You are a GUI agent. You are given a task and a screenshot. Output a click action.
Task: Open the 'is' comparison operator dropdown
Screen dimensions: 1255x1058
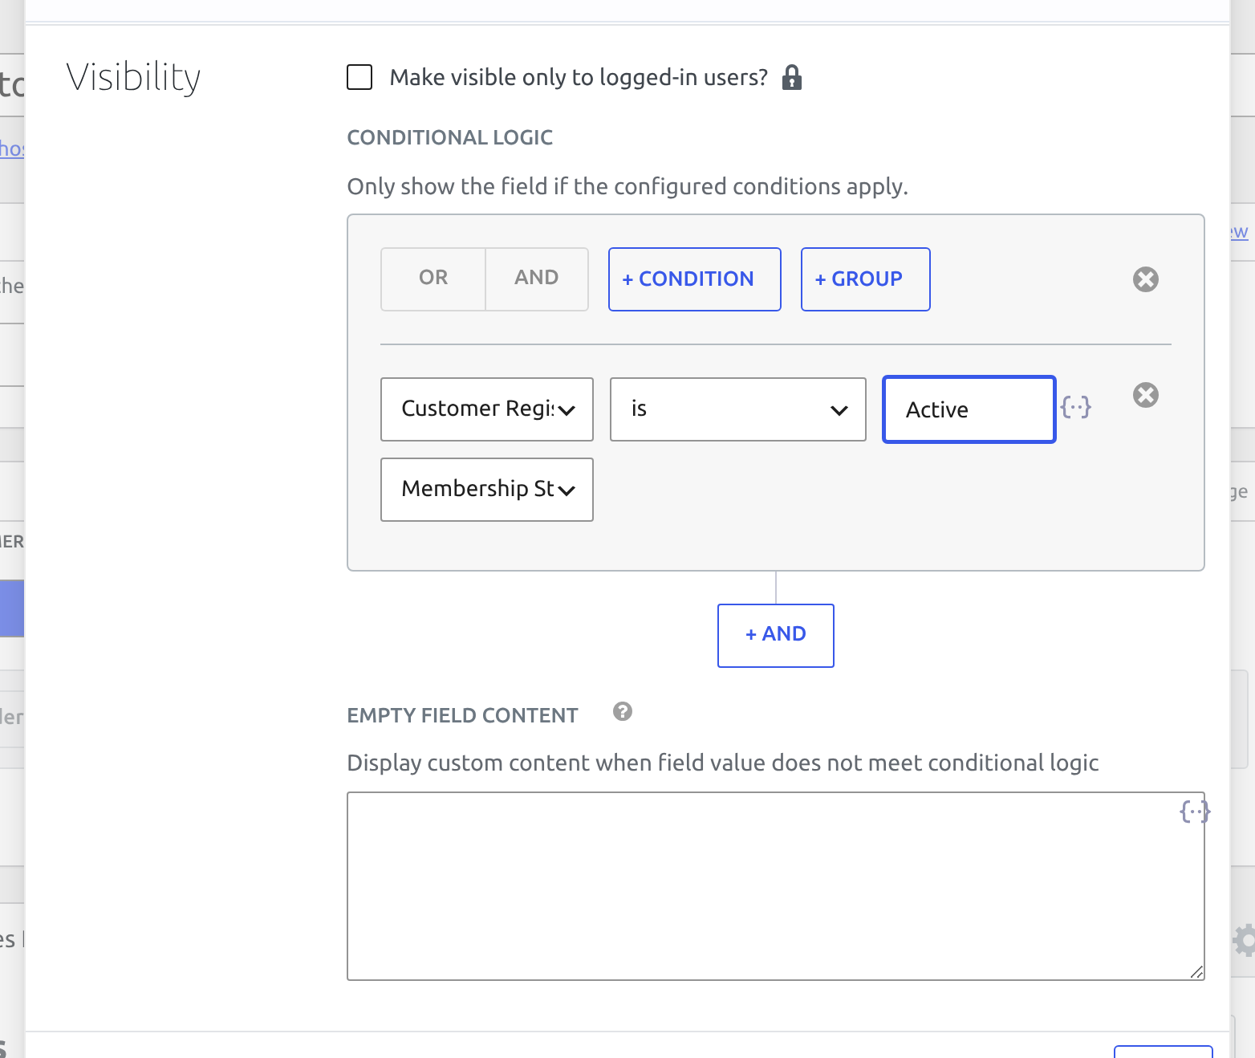(738, 409)
